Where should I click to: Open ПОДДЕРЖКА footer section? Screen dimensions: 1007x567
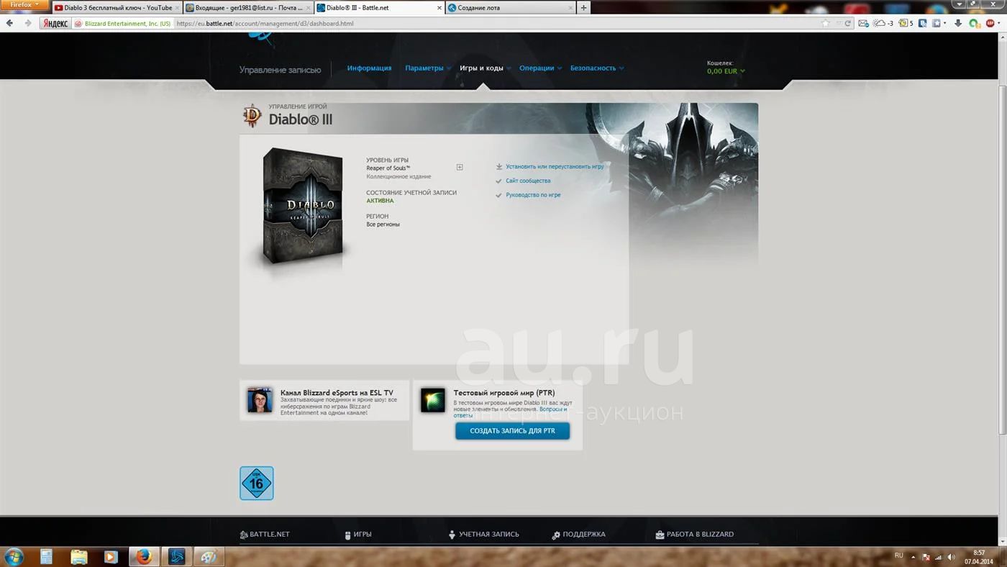[x=579, y=535]
